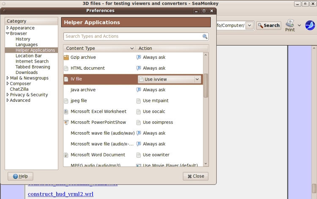Click the magnifier icon in search field

click(x=205, y=37)
